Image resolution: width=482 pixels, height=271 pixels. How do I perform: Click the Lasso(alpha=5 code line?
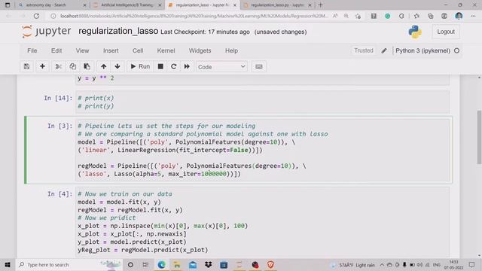coord(159,174)
